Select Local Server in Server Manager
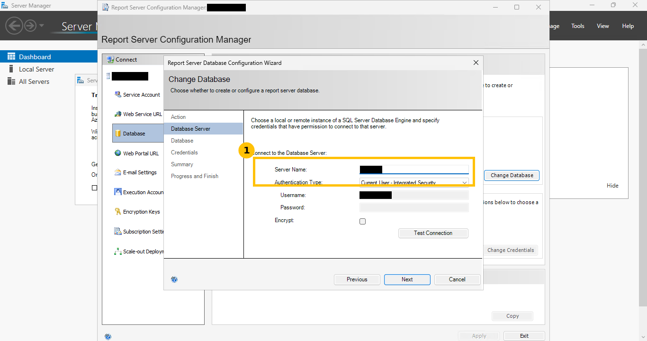Viewport: 647px width, 341px height. pos(36,69)
